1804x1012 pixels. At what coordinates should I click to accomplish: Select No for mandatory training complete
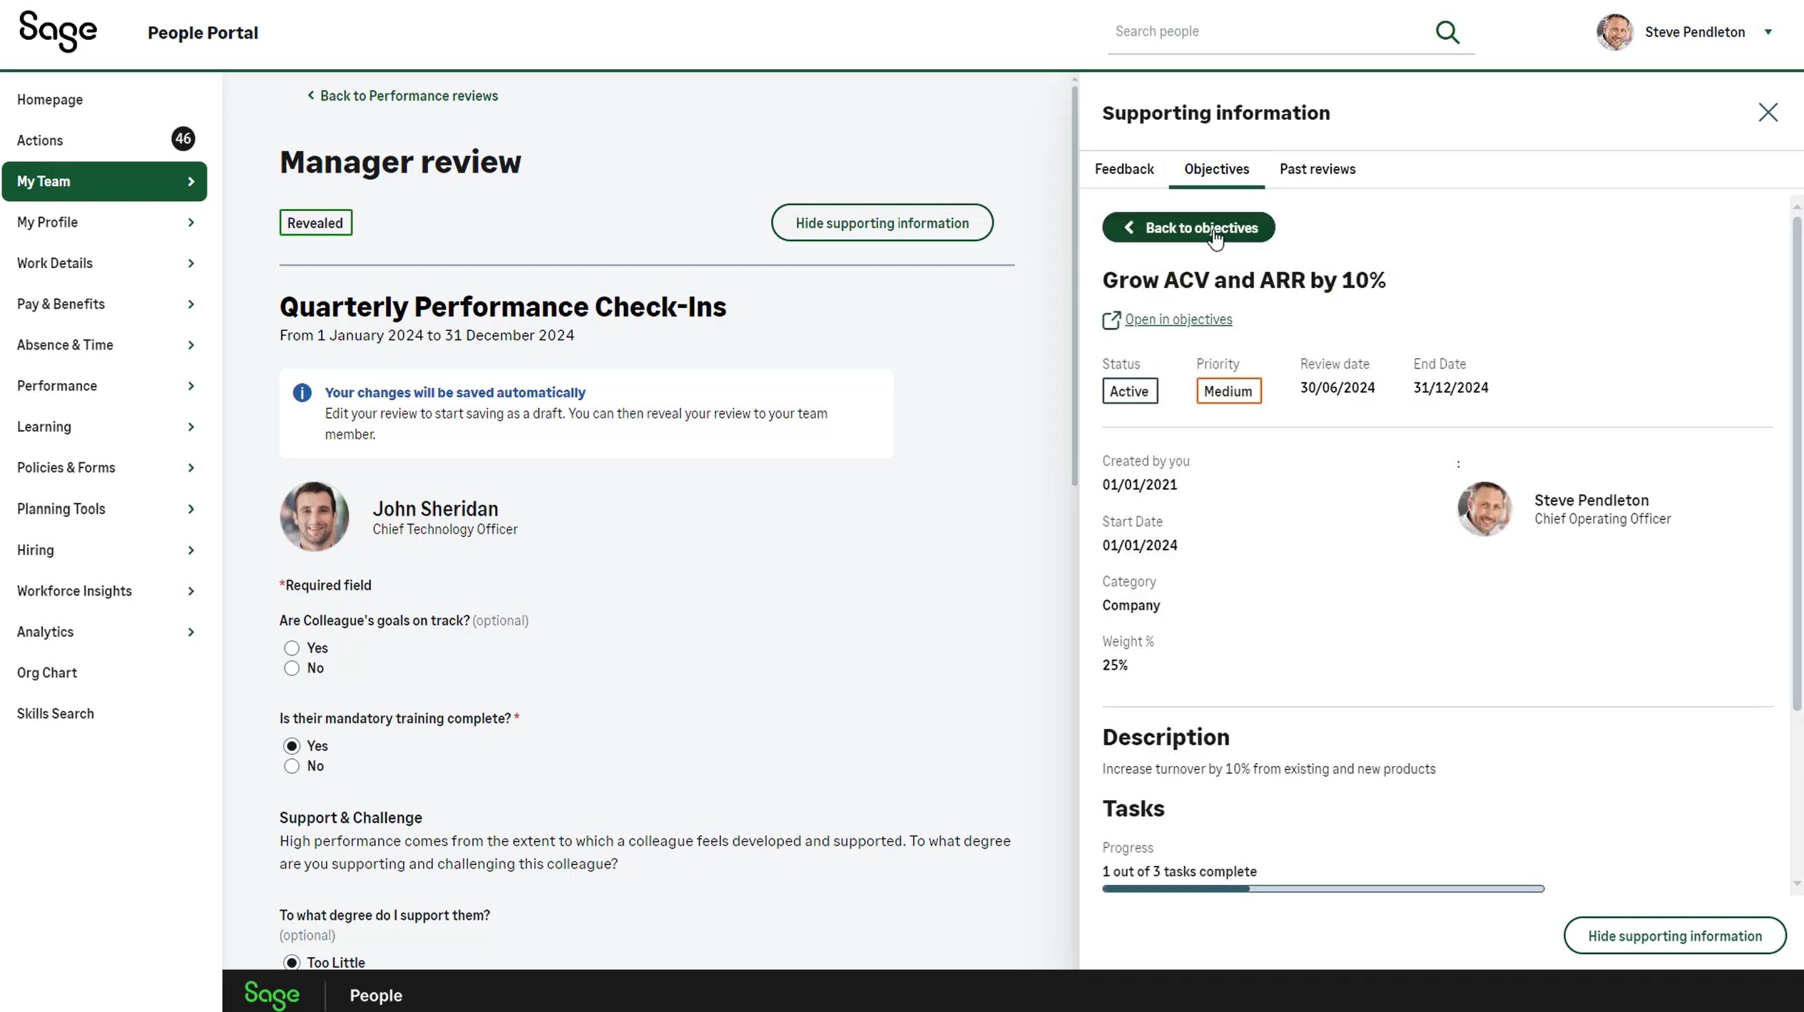coord(291,766)
